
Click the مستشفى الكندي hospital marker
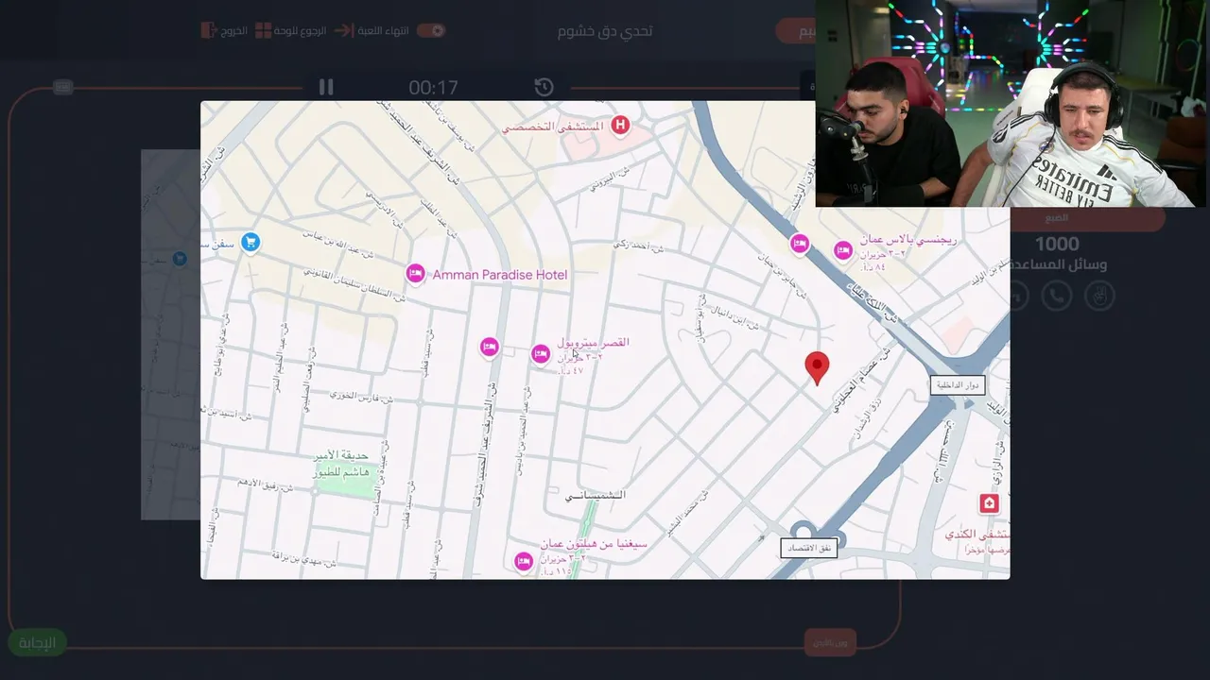pyautogui.click(x=989, y=503)
